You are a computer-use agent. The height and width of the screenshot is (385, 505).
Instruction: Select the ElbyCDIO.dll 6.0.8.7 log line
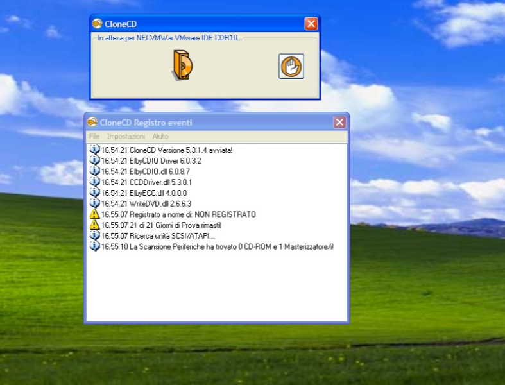[146, 171]
